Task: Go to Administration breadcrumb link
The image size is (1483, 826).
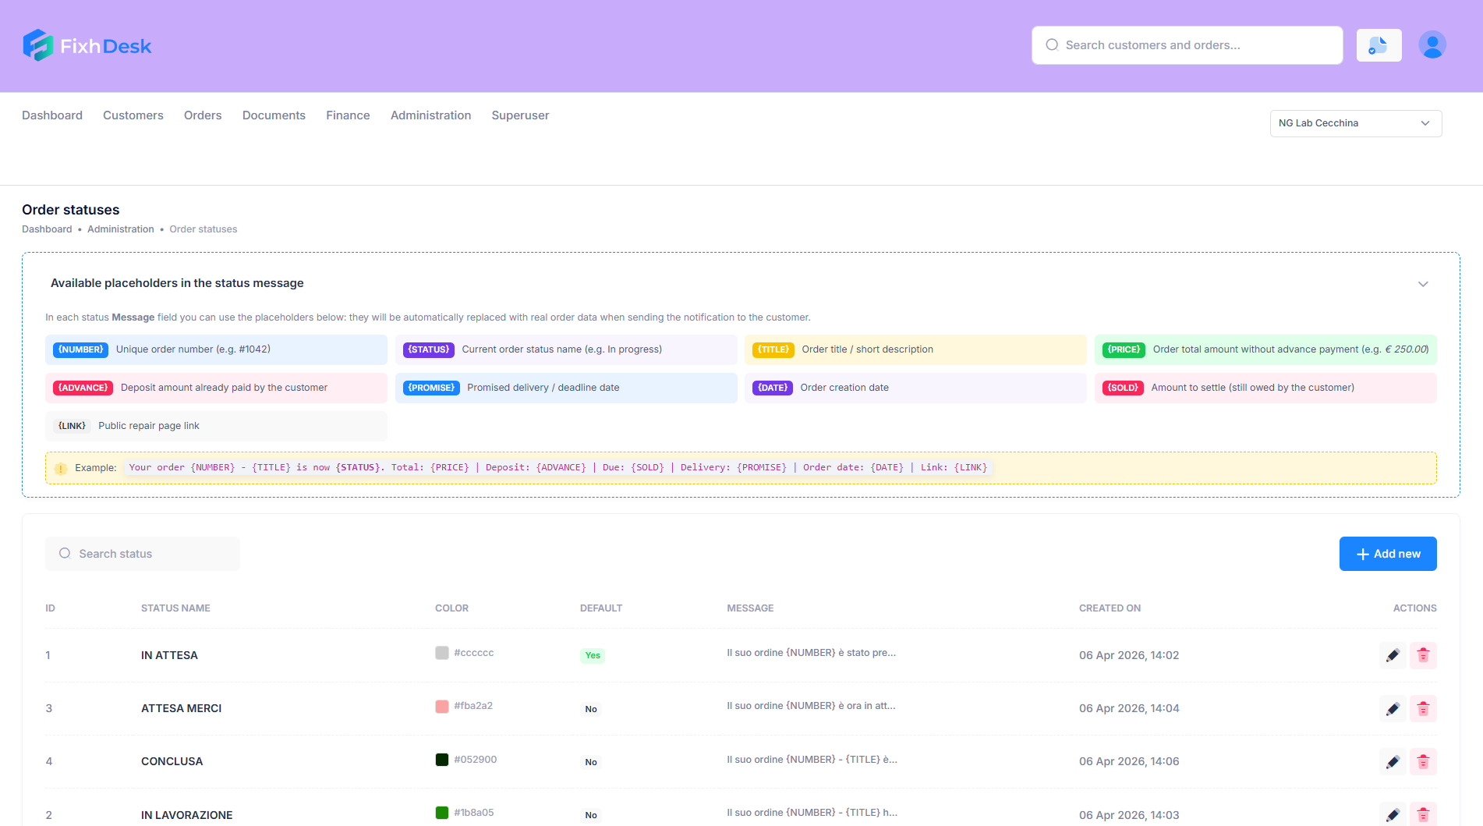Action: pyautogui.click(x=121, y=229)
